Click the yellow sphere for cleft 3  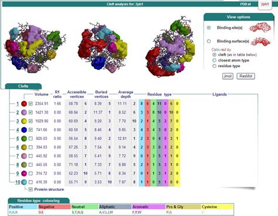click(x=24, y=121)
